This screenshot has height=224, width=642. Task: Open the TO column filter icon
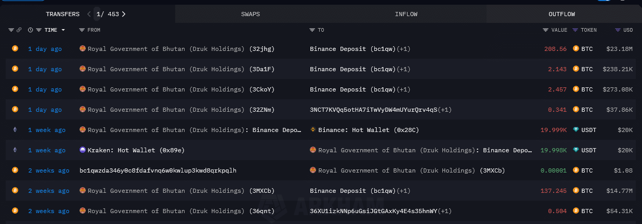point(312,30)
